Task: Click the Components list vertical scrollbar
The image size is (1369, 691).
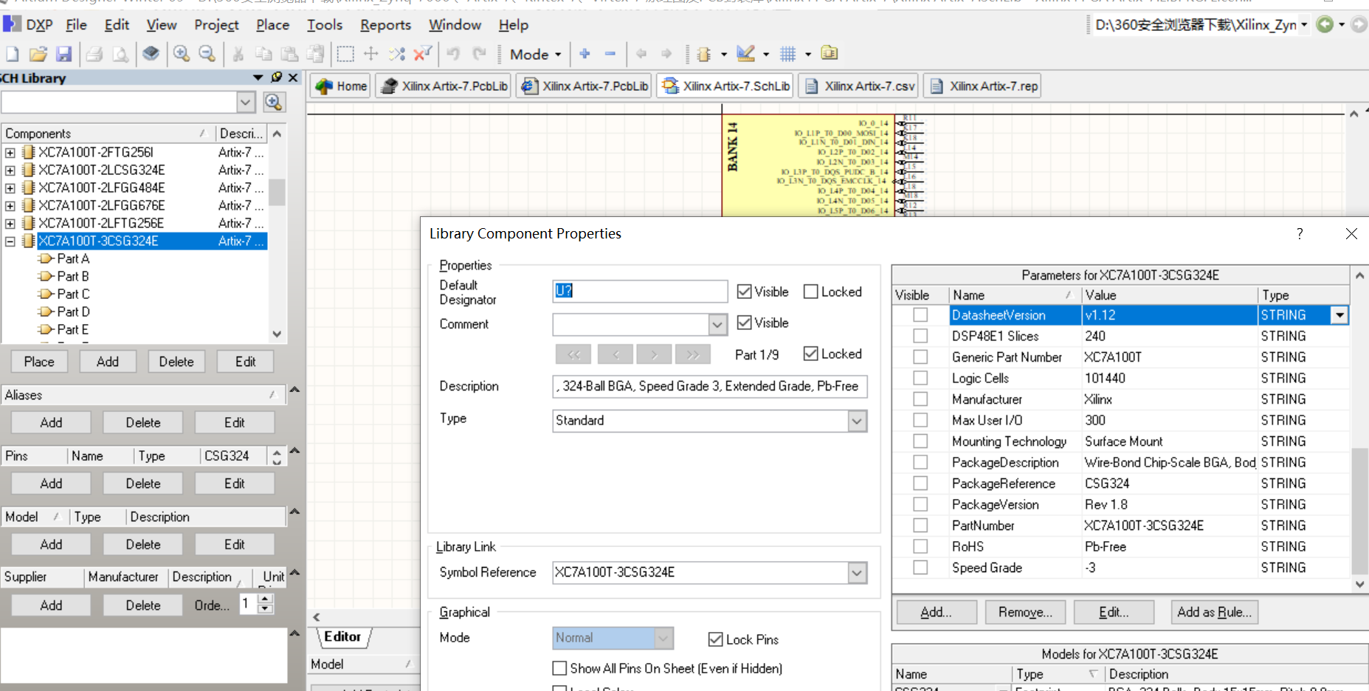Action: (x=277, y=191)
